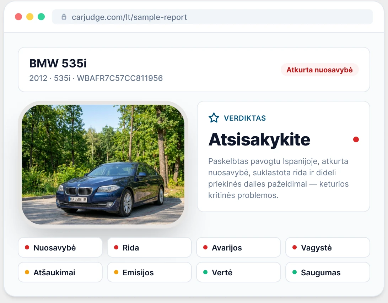Screen dimensions: 388x303
Task: Open the Emisijos category
Action: click(150, 272)
